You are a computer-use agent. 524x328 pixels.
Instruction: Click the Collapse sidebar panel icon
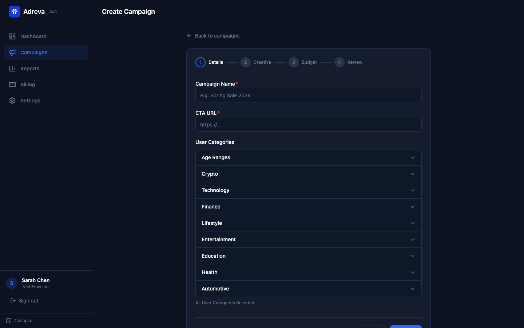9,321
